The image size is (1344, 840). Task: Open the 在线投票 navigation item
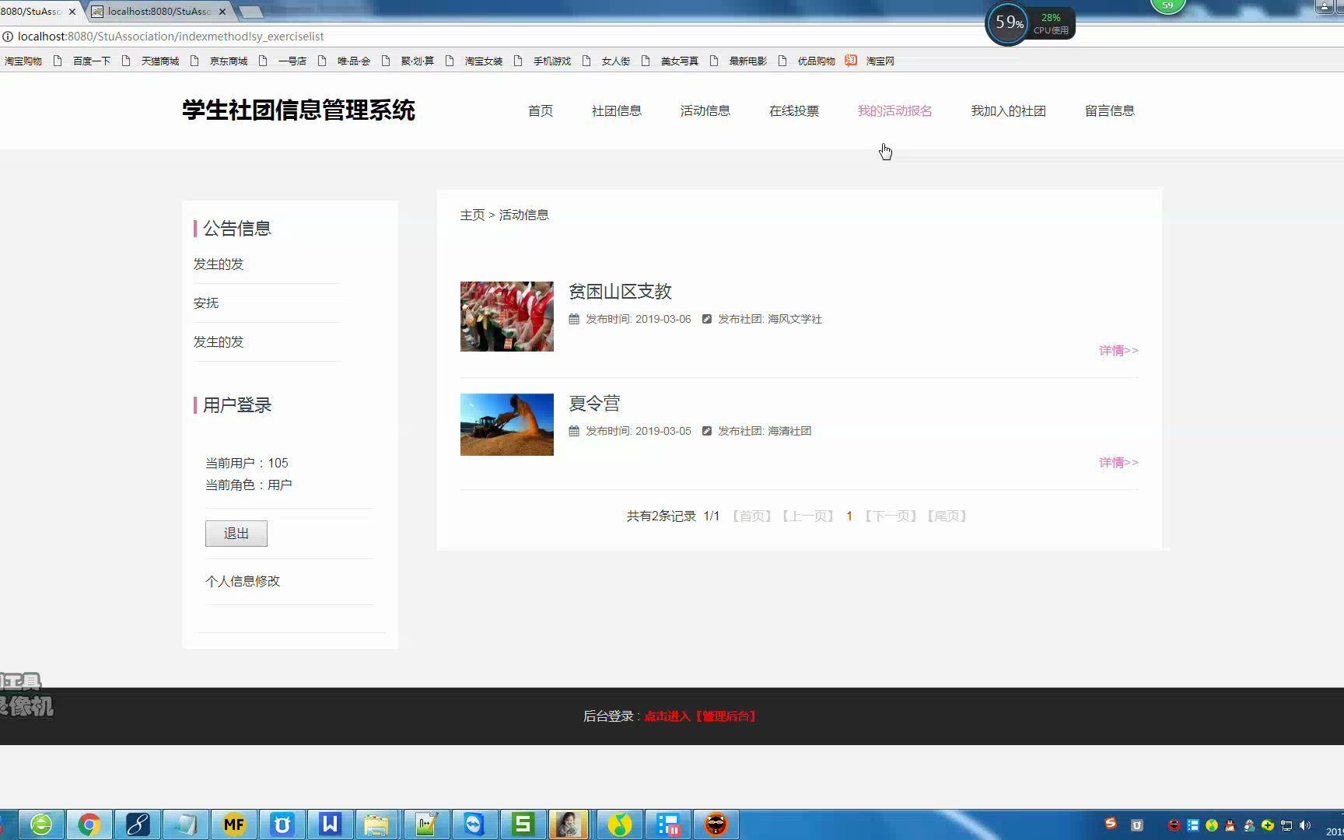(793, 110)
